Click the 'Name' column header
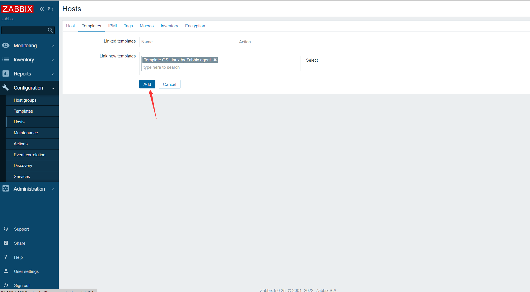This screenshot has height=292, width=530. (x=147, y=42)
